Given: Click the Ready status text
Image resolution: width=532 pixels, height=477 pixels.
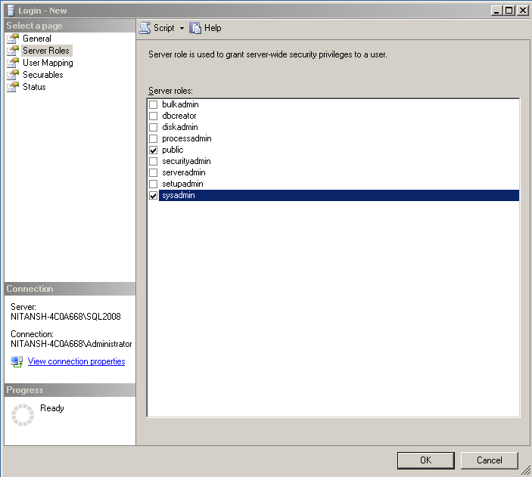Looking at the screenshot, I should (52, 408).
